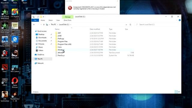Open Counter Strike Xtreme shortcut
Image resolution: width=192 pixels, height=108 pixels.
[x=5, y=41]
